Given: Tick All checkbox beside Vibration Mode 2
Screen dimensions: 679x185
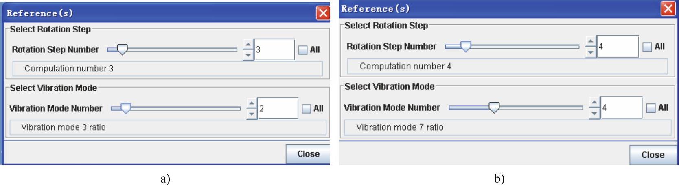Looking at the screenshot, I should click(x=306, y=109).
